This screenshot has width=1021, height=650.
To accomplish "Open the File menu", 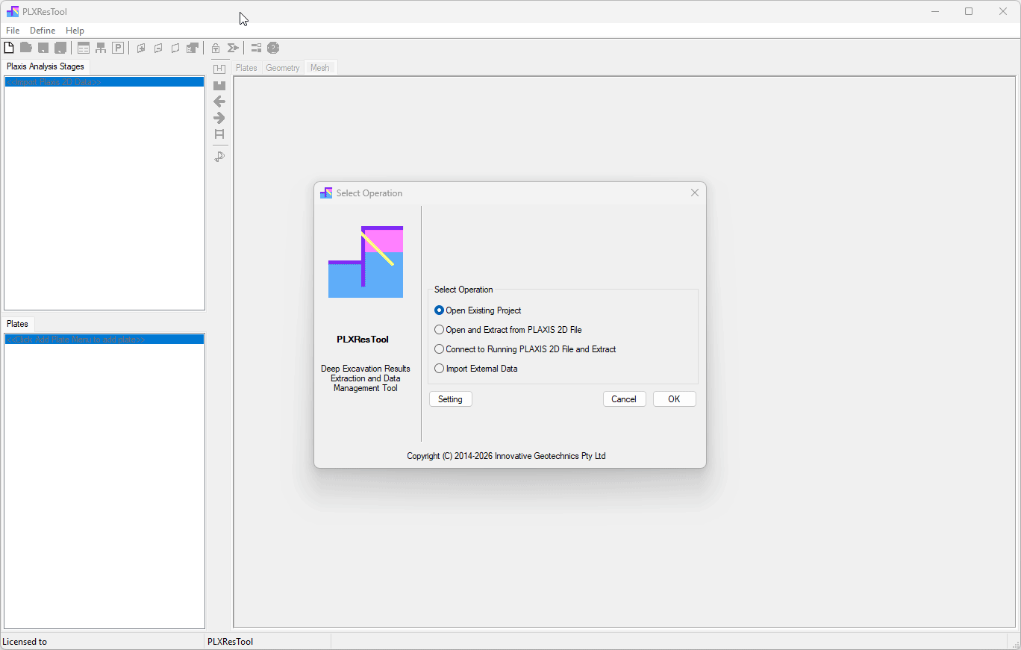I will 13,31.
